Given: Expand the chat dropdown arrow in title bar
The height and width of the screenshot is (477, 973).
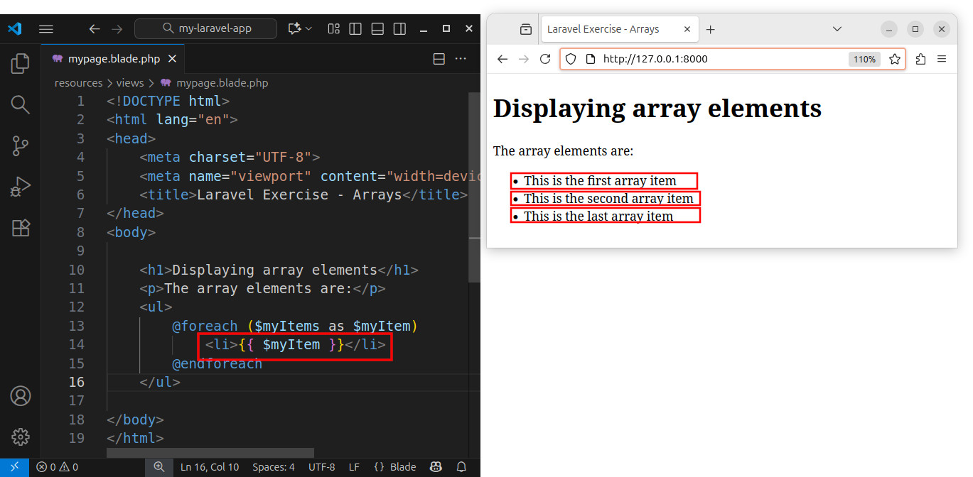Looking at the screenshot, I should pos(308,28).
